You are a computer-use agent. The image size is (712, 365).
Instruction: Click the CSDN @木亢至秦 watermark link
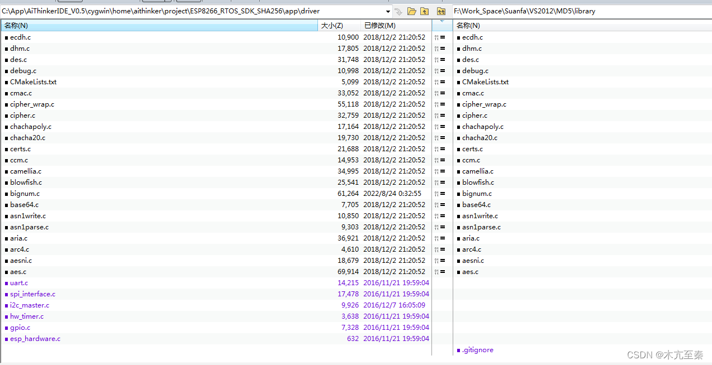[x=664, y=354]
